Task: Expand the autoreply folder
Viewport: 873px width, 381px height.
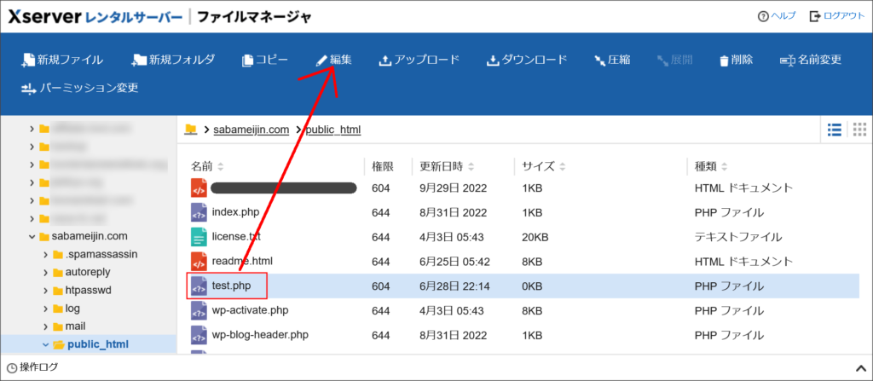Action: tap(46, 273)
